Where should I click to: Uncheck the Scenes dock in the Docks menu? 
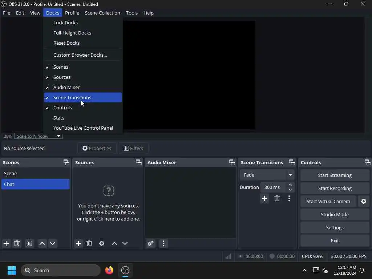pyautogui.click(x=83, y=67)
